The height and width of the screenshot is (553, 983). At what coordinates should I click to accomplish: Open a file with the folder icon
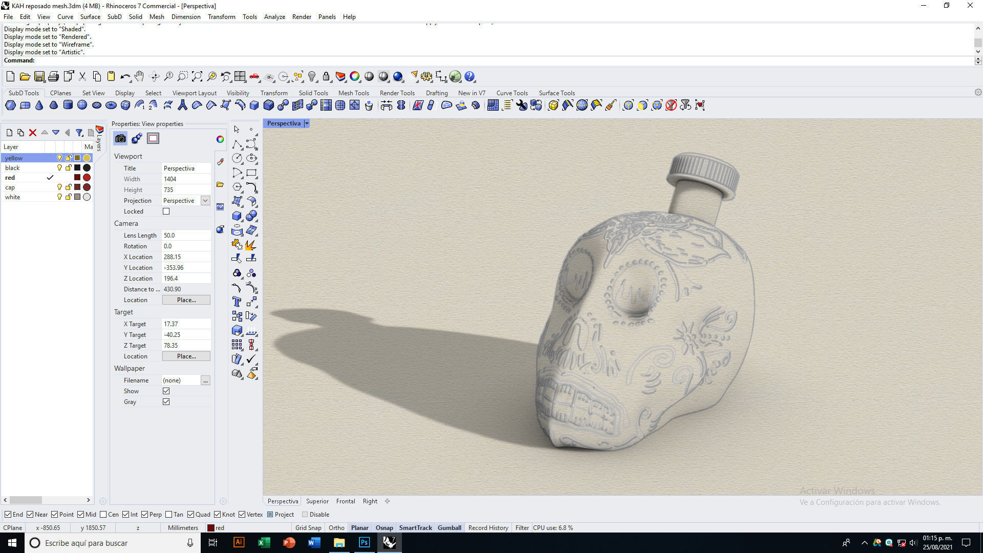click(25, 77)
